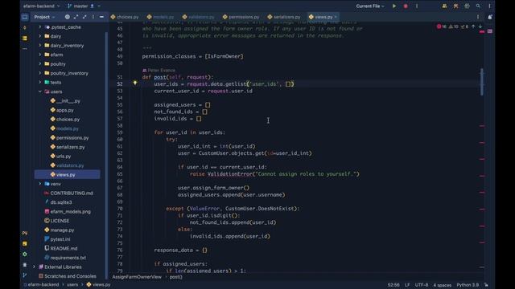
Task: Open the Python Packages tool window icon
Action: coord(25,243)
